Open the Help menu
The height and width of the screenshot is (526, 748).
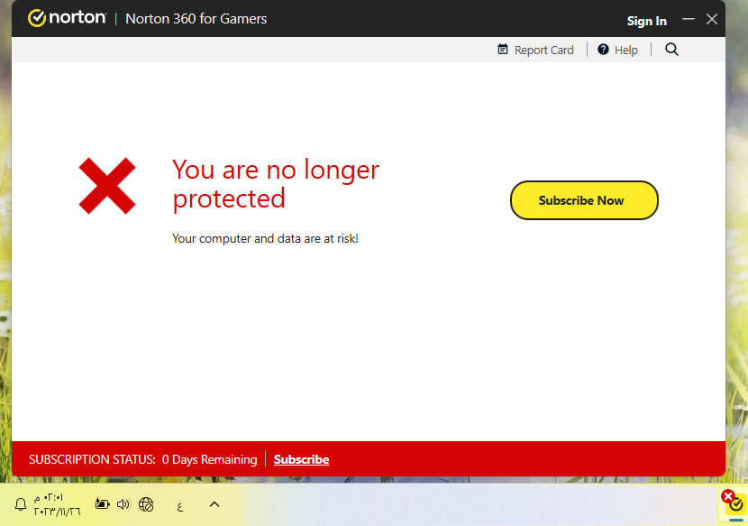pos(617,50)
